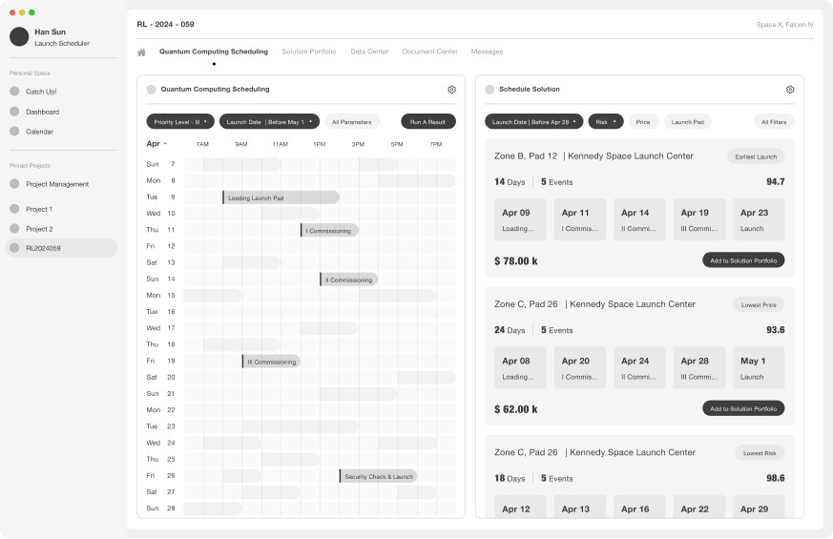
Task: Open Schedule Solution panel settings gear
Action: click(790, 90)
